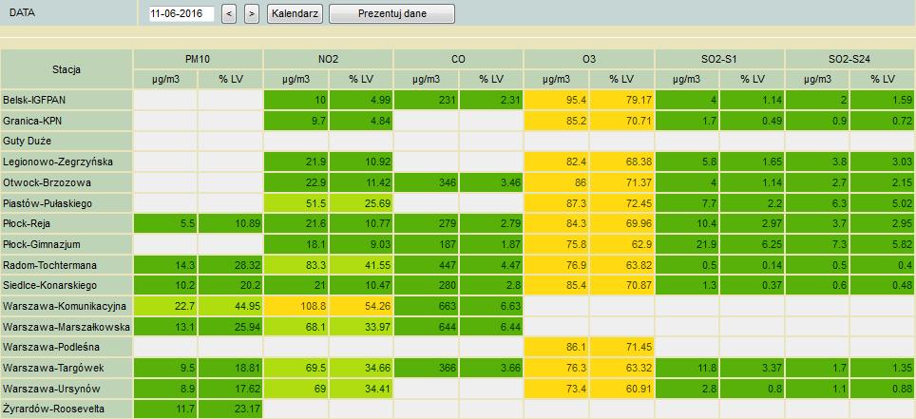
Task: Select the Siedlce-Konarskiego station label
Action: tap(67, 285)
